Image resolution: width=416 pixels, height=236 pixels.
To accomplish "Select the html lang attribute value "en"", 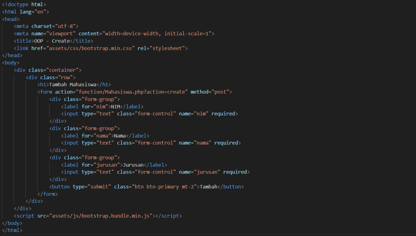I will tap(40, 12).
